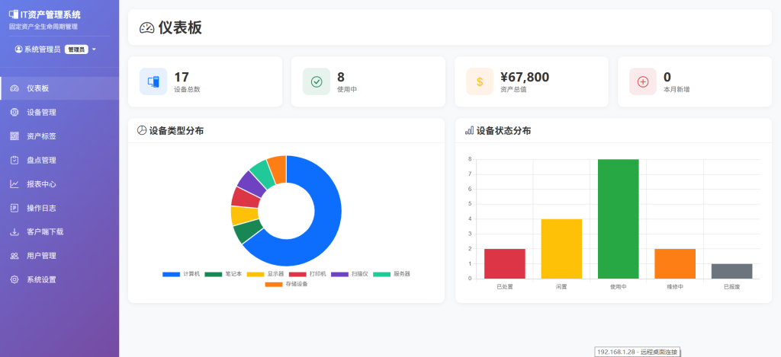The width and height of the screenshot is (781, 357).
Task: Click the 资产总值 dollar sign icon
Action: pos(480,81)
